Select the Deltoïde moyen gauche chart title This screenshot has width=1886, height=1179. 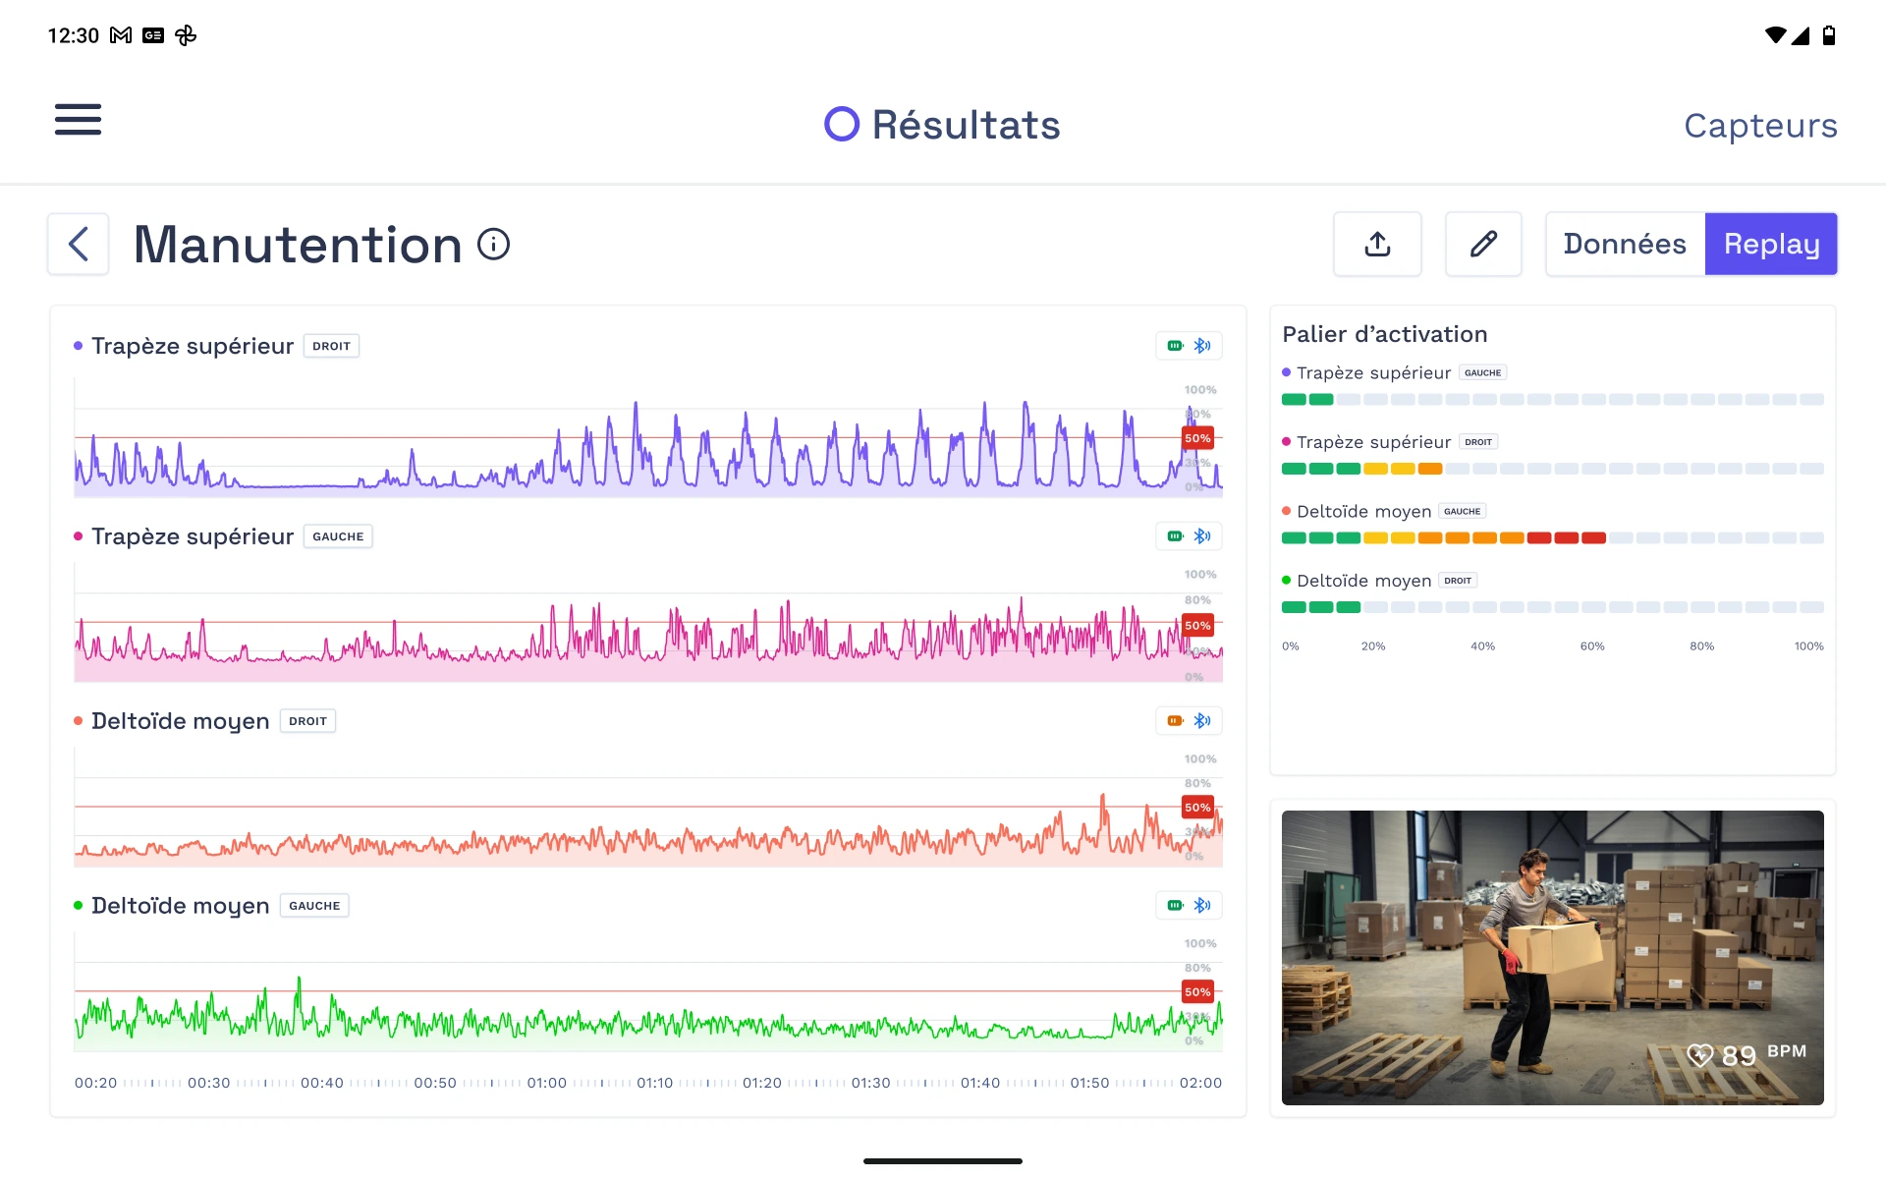pyautogui.click(x=180, y=906)
